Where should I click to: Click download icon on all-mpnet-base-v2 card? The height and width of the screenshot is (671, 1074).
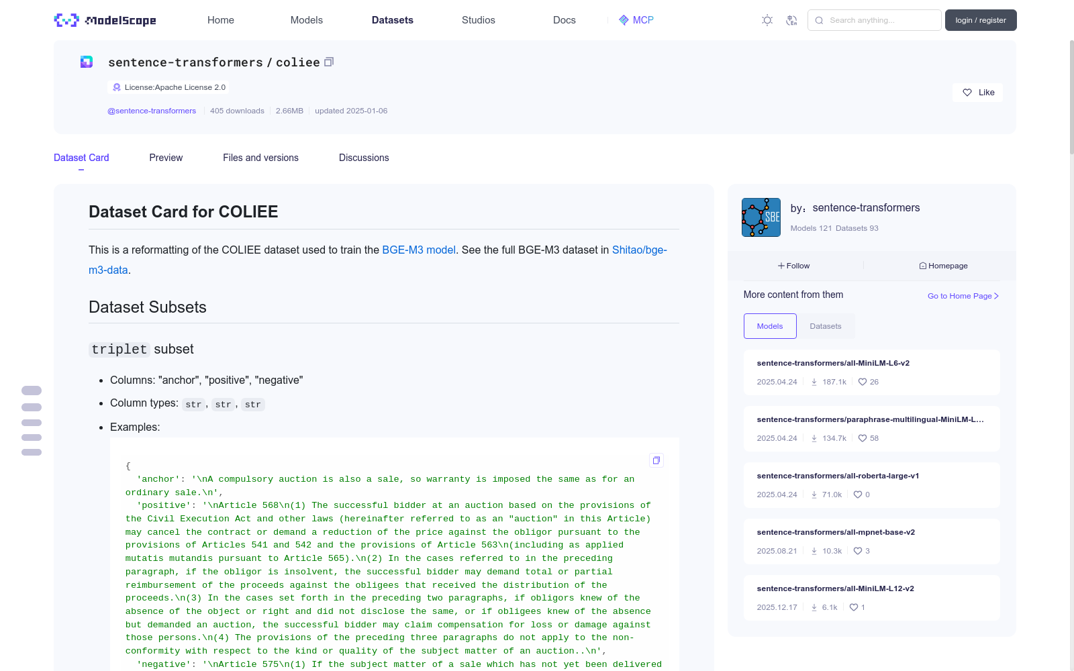(814, 551)
